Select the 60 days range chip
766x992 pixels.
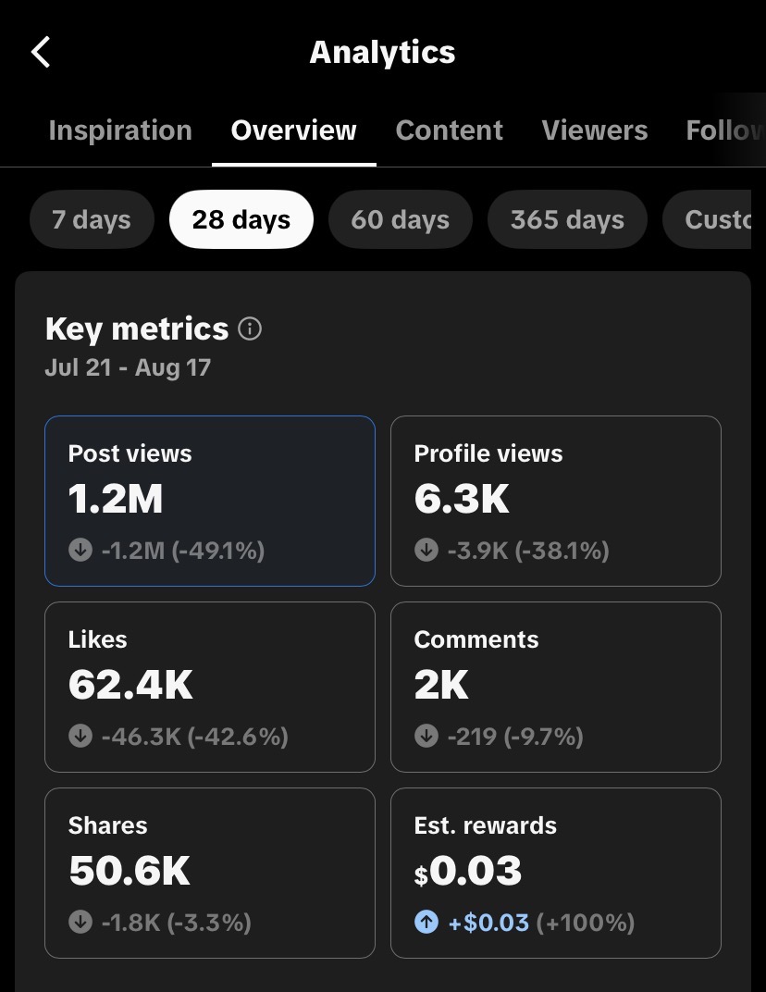point(401,219)
